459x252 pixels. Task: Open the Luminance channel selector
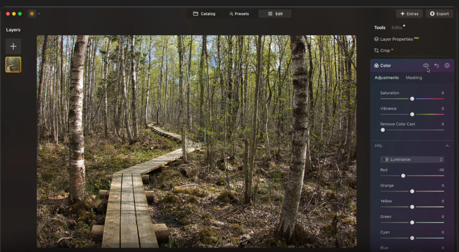pyautogui.click(x=412, y=159)
